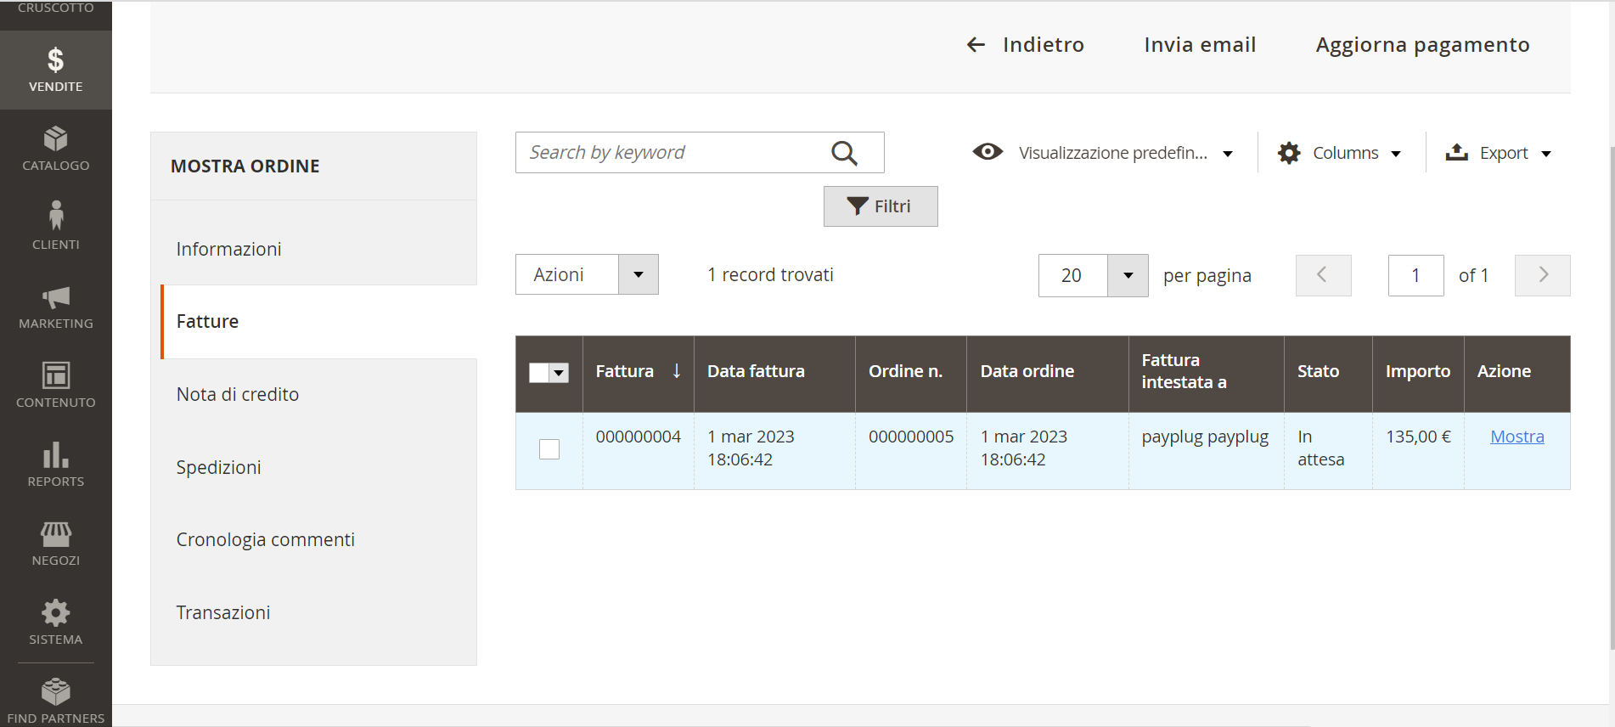The width and height of the screenshot is (1615, 727).
Task: Switch to the Nota di credito tab
Action: 238,394
